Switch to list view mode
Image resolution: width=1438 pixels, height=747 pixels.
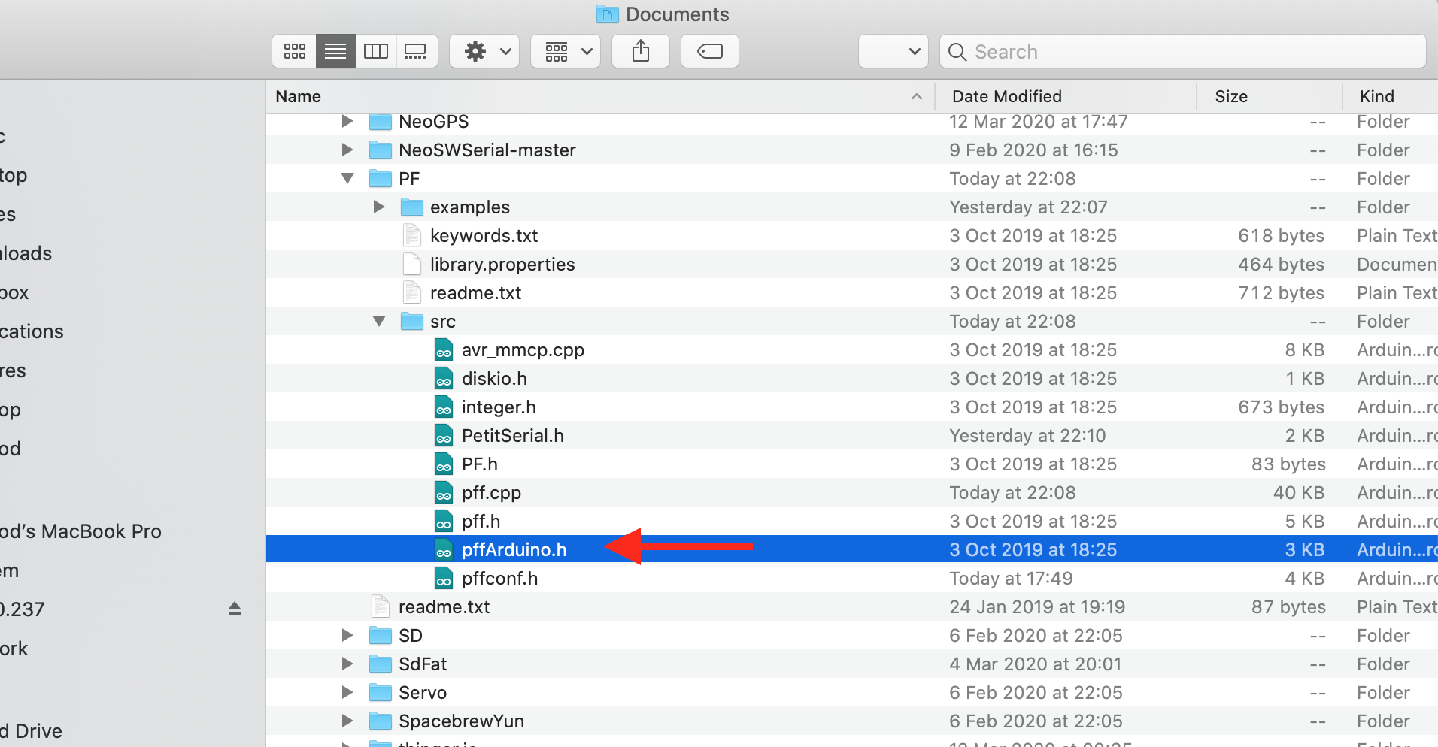pos(335,51)
